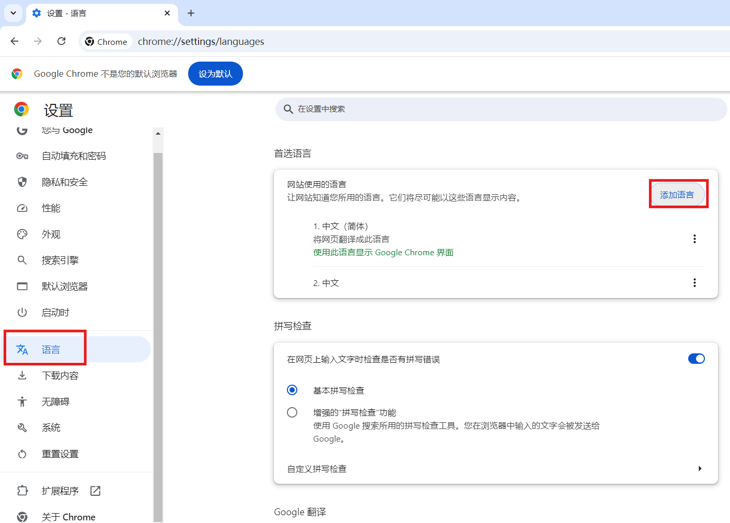Click the Chrome logo in default browser bar
This screenshot has width=730, height=523.
click(17, 74)
